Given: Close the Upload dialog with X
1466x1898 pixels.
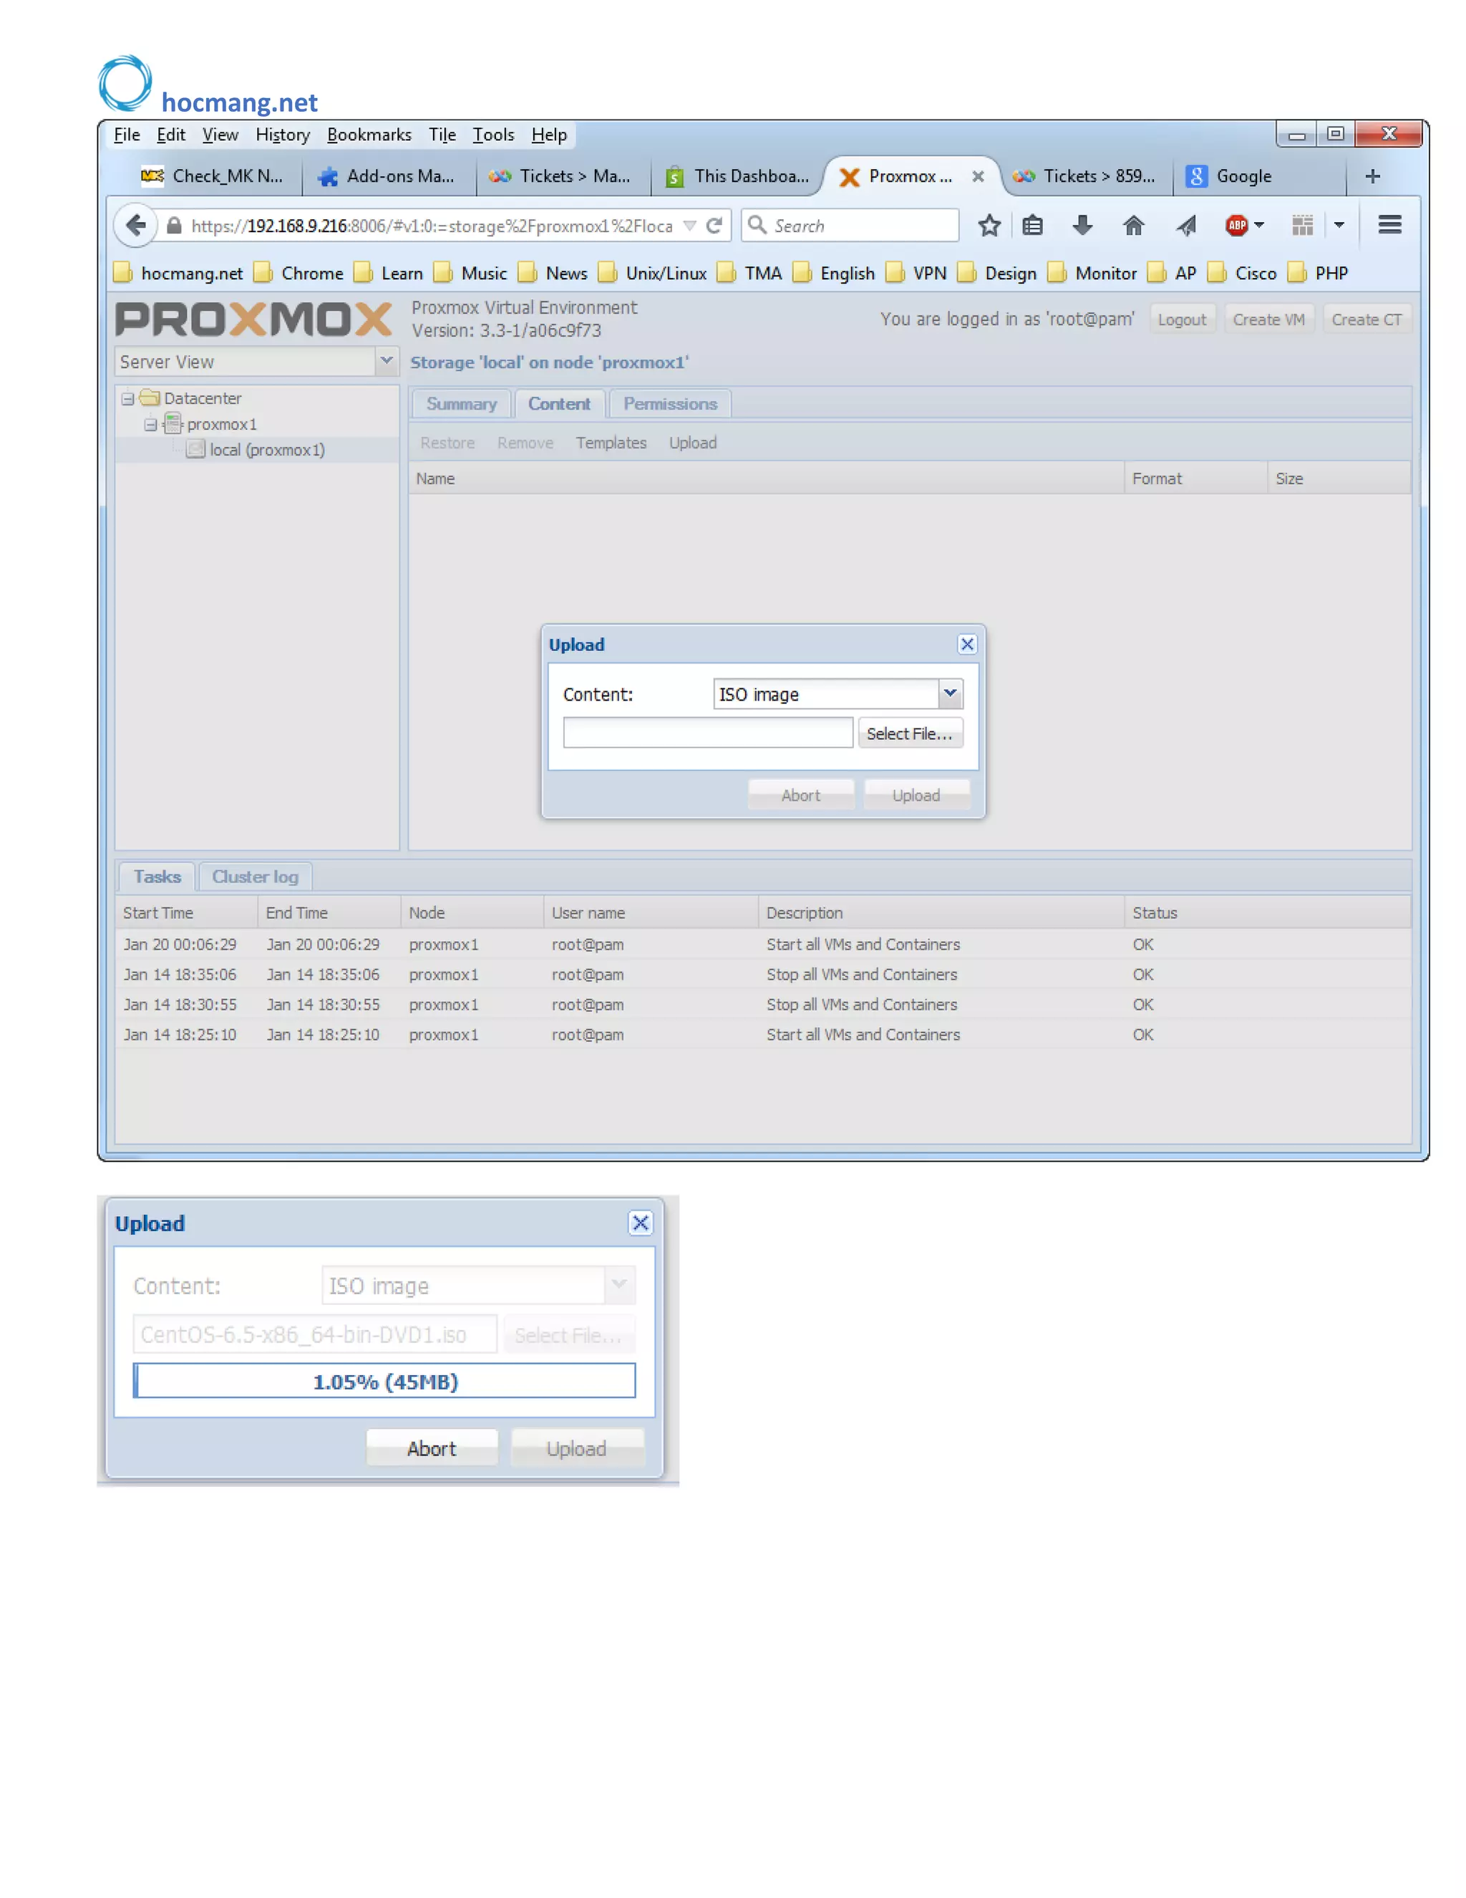Looking at the screenshot, I should [x=966, y=644].
